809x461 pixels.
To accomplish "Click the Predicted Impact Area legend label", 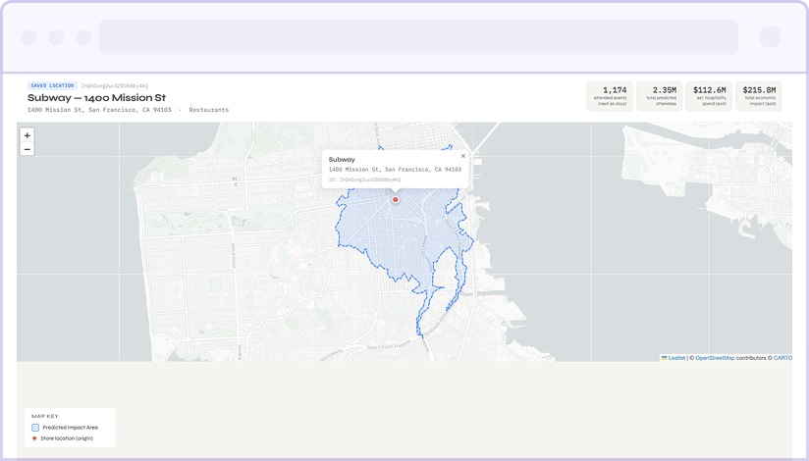I will 70,428.
